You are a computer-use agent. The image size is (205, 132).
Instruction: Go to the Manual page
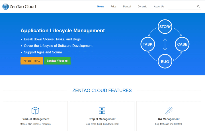pyautogui.click(x=127, y=7)
